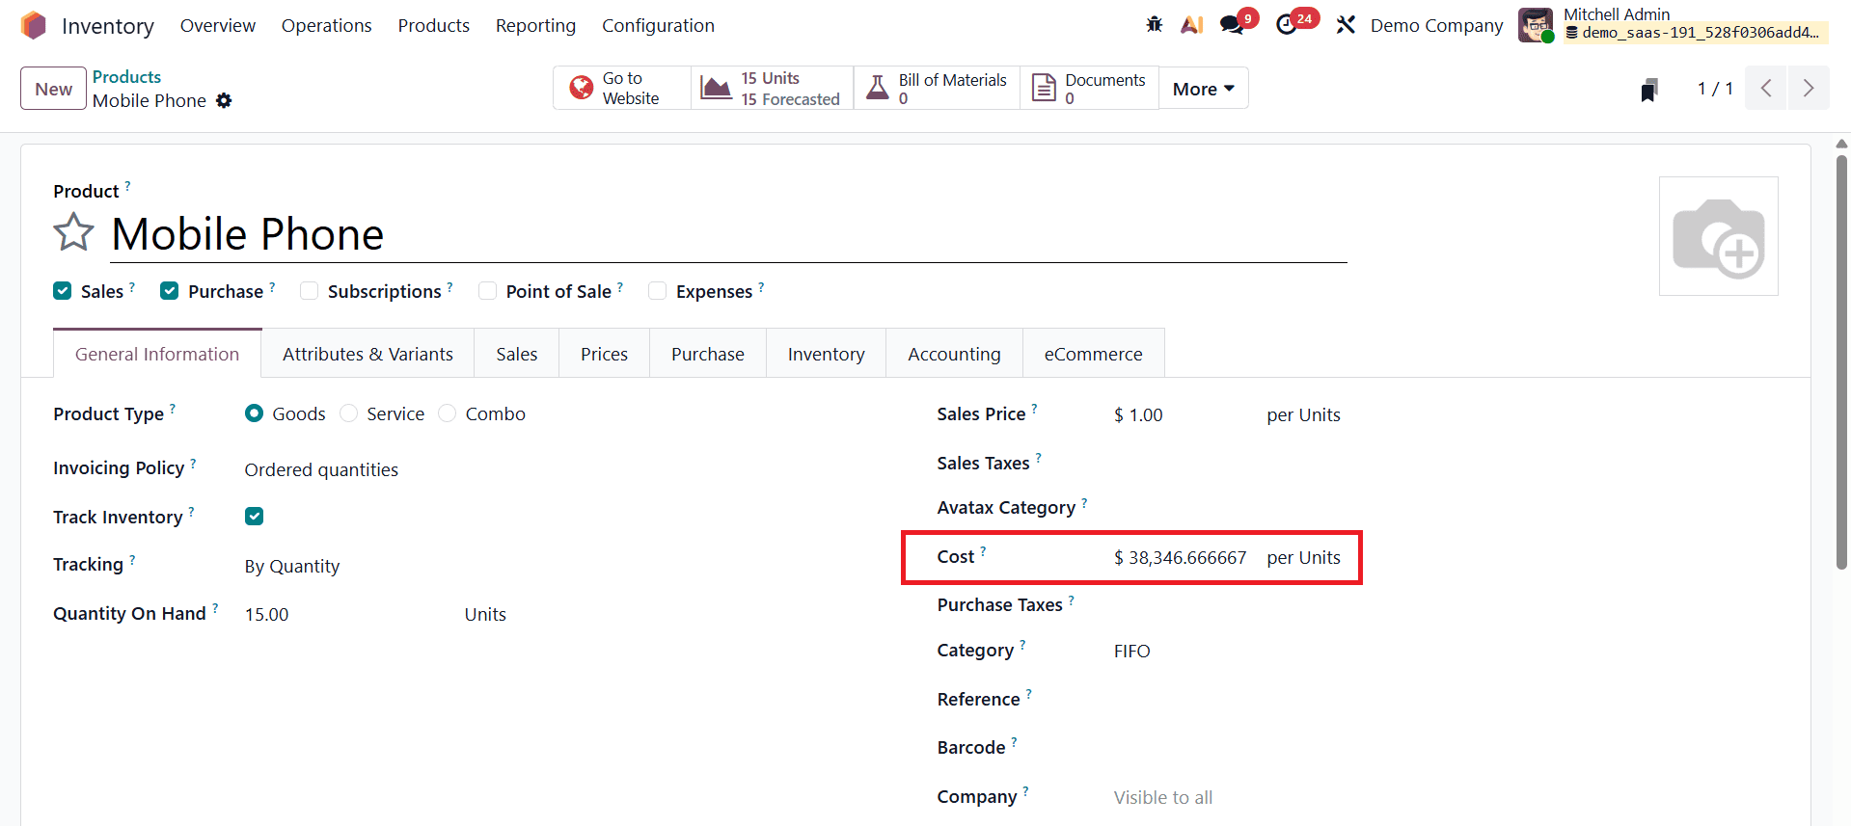Click help tooltip next to Cost
1851x826 pixels.
point(983,551)
